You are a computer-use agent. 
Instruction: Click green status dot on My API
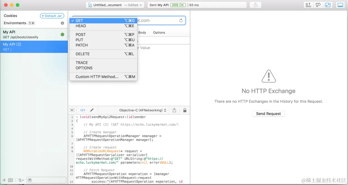[x=62, y=34]
